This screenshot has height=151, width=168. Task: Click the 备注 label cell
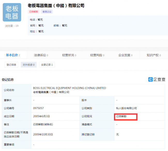click(17, 124)
